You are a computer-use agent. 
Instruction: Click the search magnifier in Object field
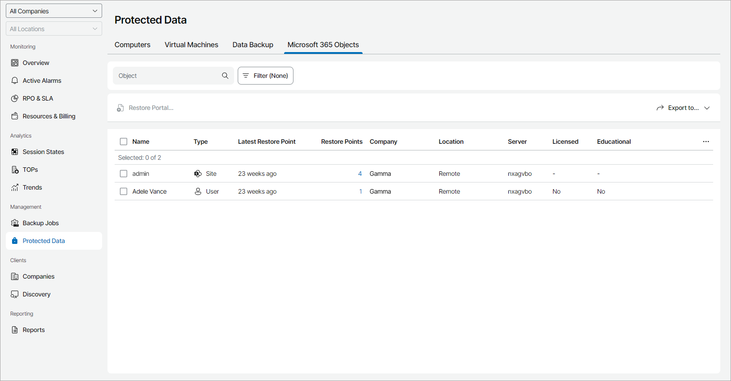click(x=225, y=76)
